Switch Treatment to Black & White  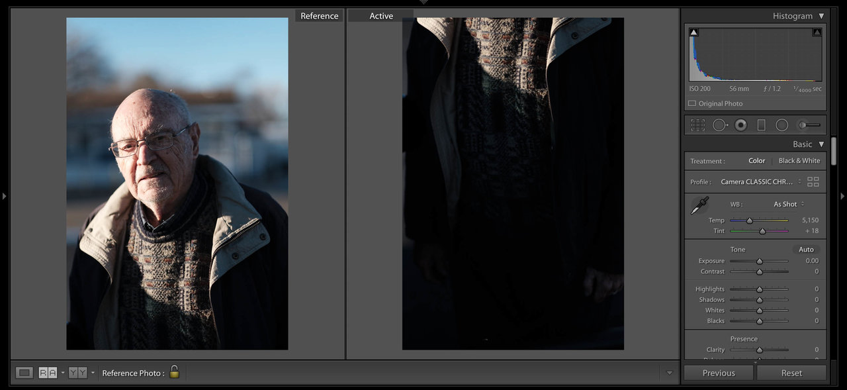(799, 161)
